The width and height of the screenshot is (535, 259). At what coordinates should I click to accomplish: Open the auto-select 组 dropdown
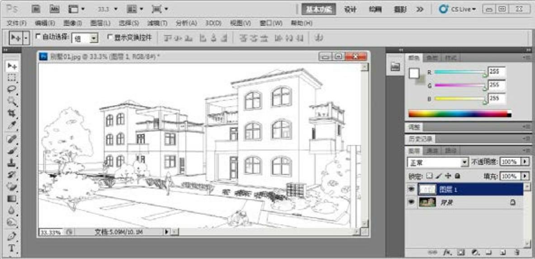point(94,39)
